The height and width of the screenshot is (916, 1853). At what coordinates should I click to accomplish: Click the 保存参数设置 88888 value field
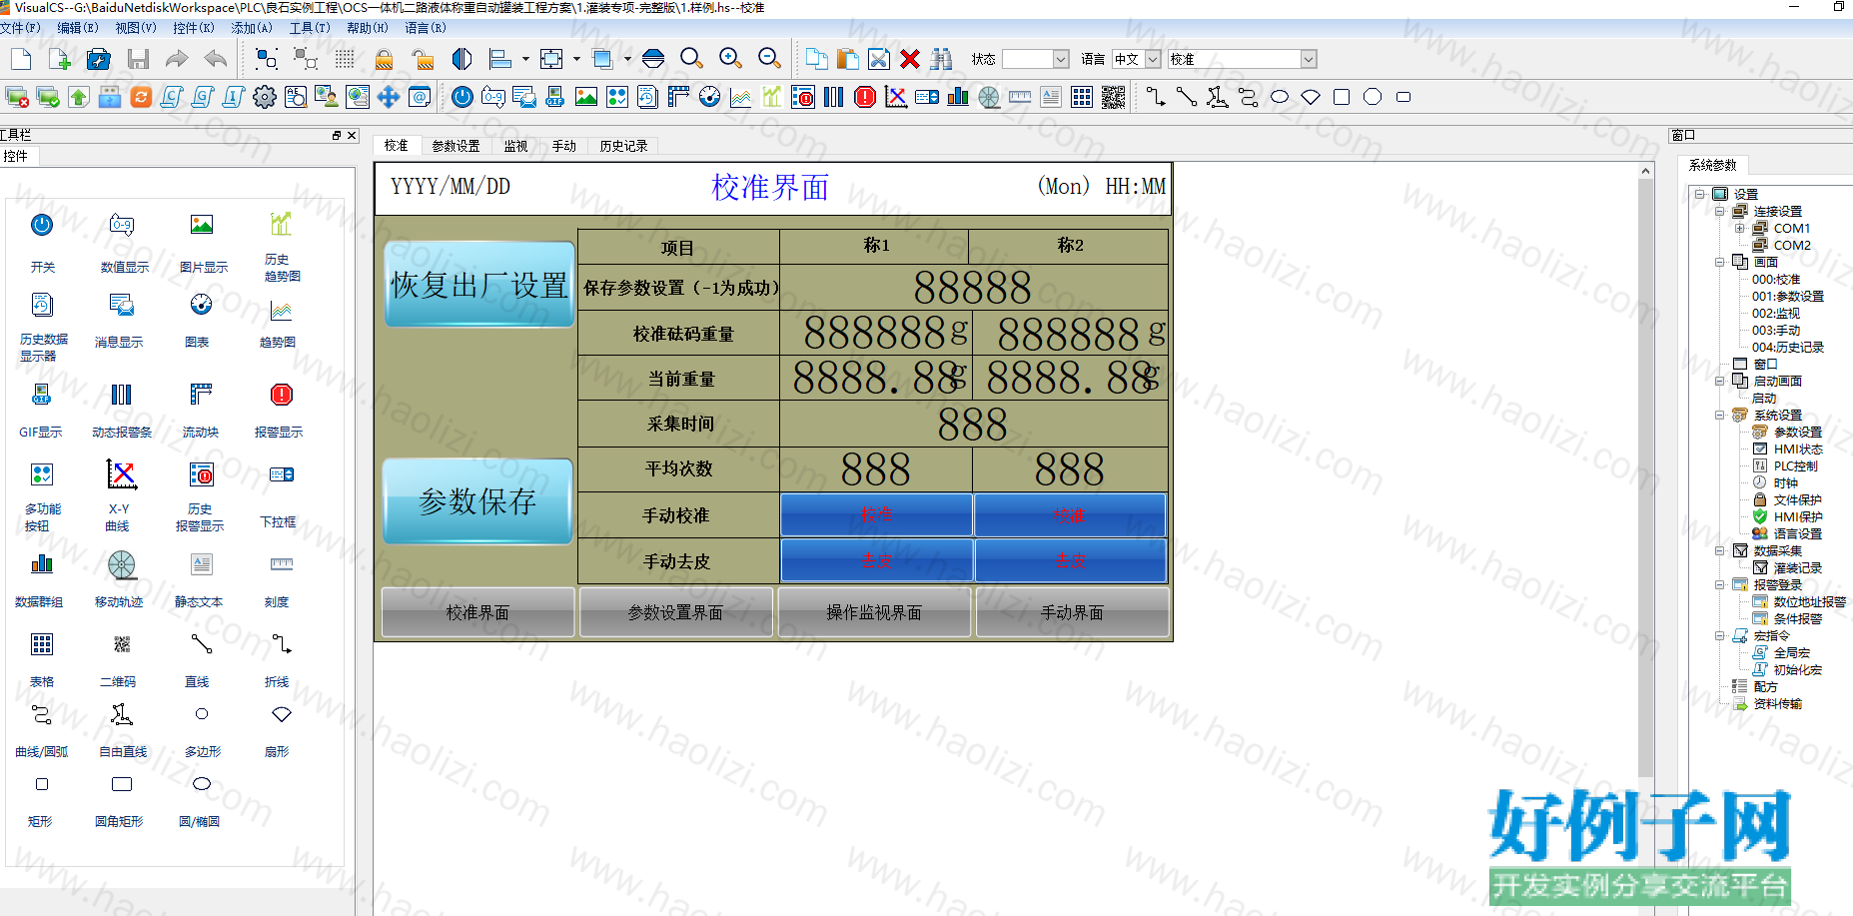(x=973, y=288)
